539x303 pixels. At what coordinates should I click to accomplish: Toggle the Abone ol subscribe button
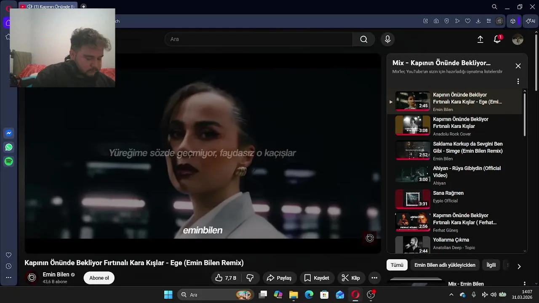point(99,278)
